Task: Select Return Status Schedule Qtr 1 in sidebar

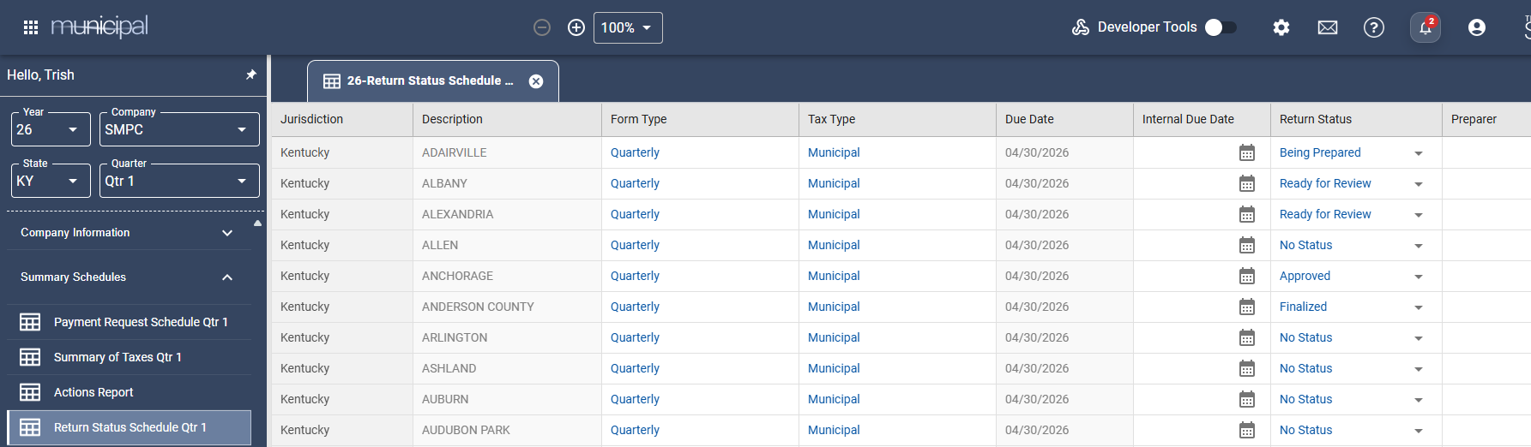Action: click(x=129, y=427)
